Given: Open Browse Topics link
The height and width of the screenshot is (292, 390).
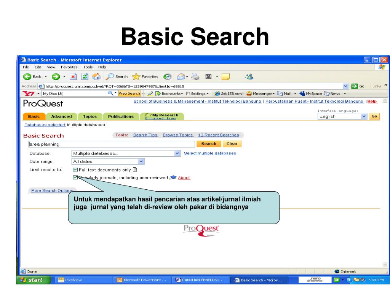Looking at the screenshot, I should pos(178,135).
